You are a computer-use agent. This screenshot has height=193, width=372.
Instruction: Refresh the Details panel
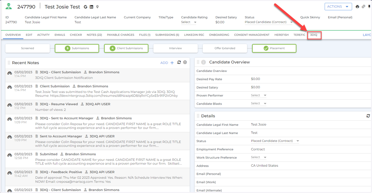[x=368, y=116]
